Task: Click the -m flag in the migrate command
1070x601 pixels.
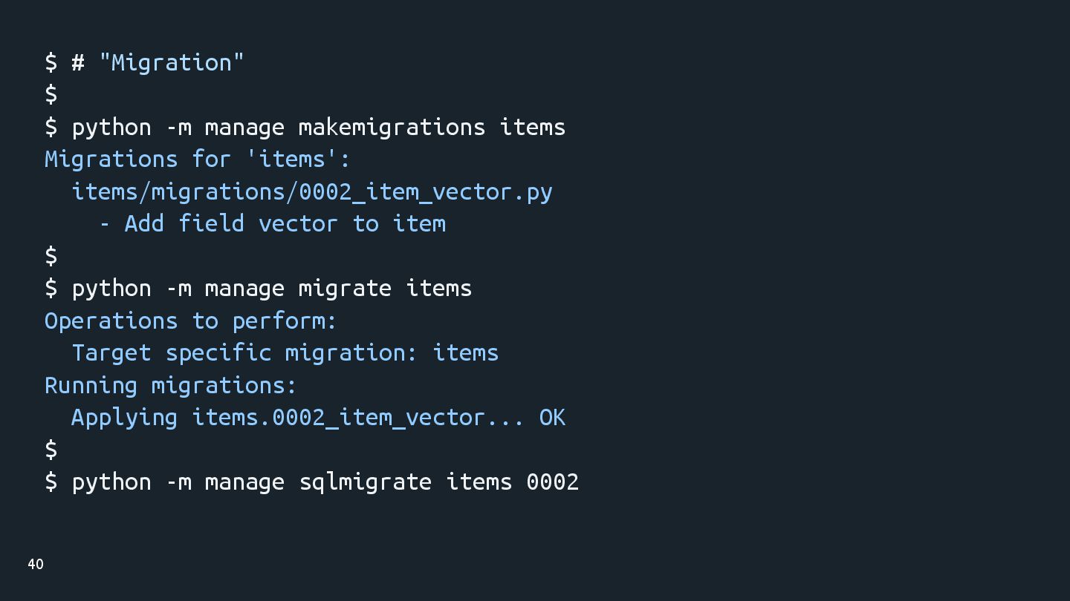Action: click(178, 288)
